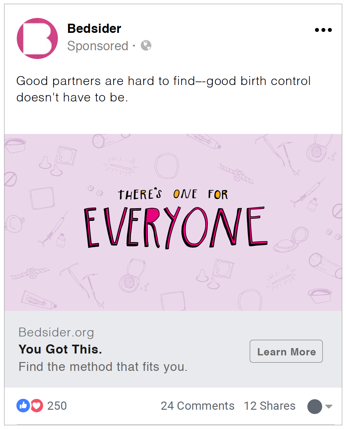346x429 pixels.
Task: Click the blue thumbs-up Like reaction icon
Action: coord(23,406)
